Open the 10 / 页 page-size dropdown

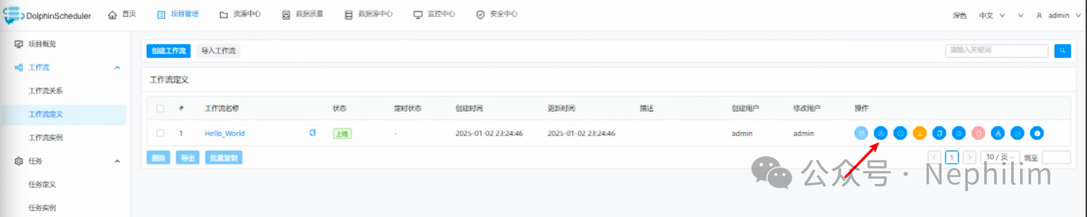pyautogui.click(x=1000, y=157)
